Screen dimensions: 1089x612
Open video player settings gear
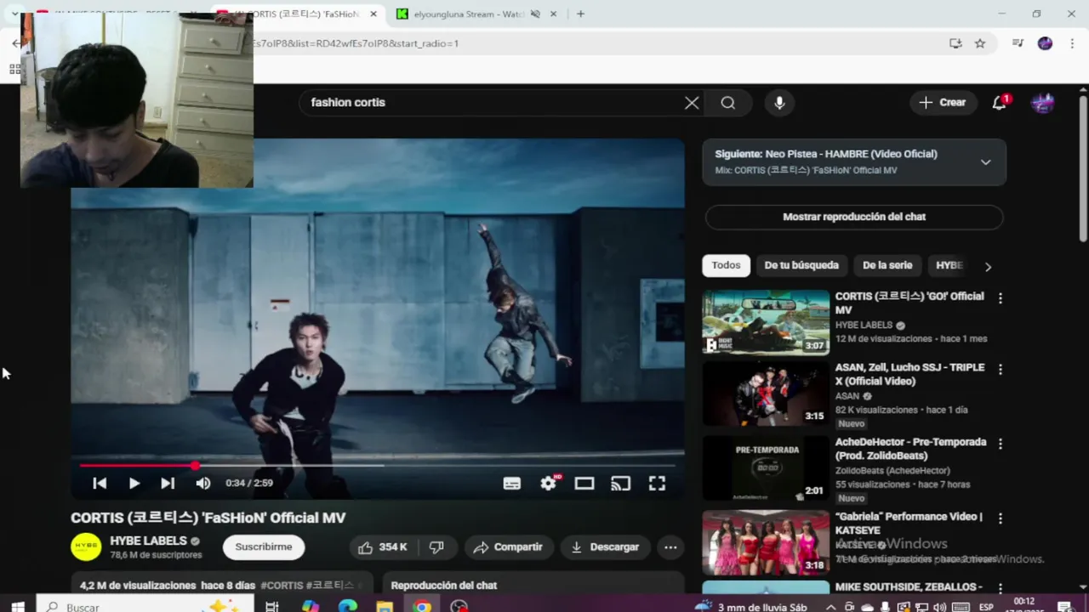(x=549, y=483)
